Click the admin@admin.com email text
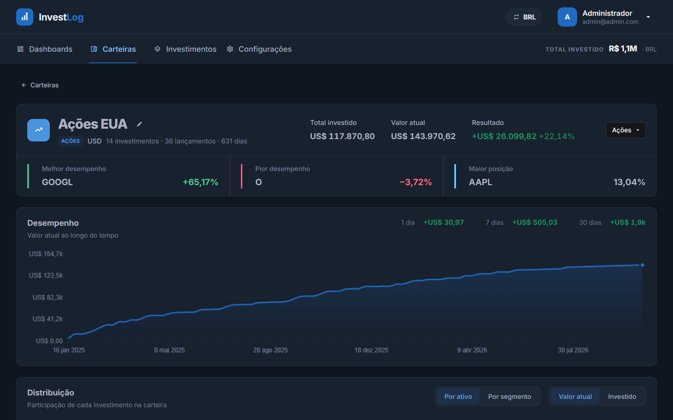The width and height of the screenshot is (673, 420). coord(610,22)
